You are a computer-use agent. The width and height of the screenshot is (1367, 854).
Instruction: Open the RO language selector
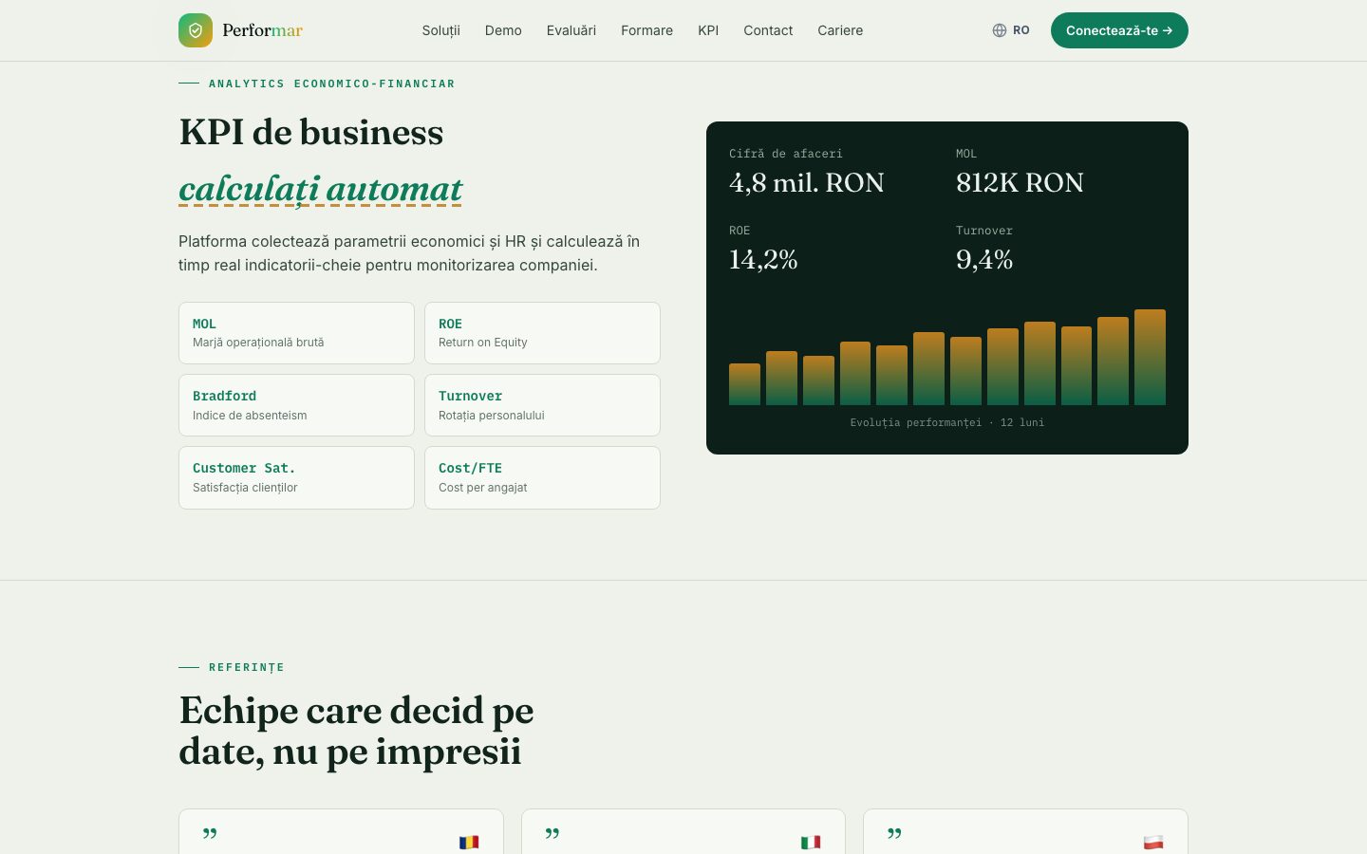1011,30
